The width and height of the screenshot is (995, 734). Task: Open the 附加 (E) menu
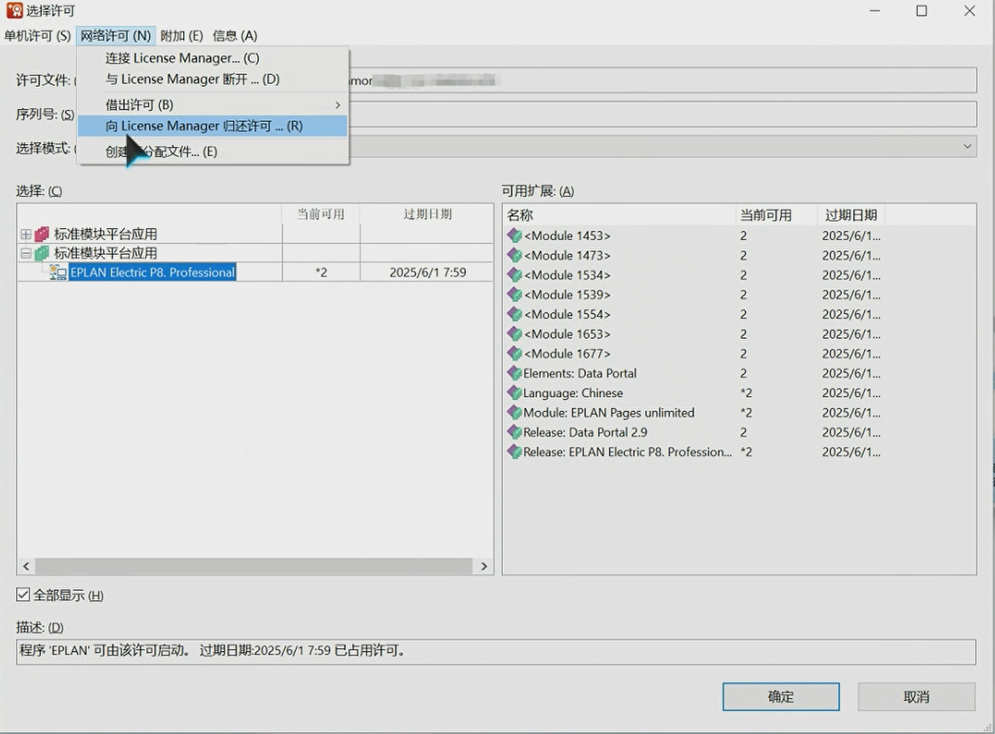click(182, 35)
